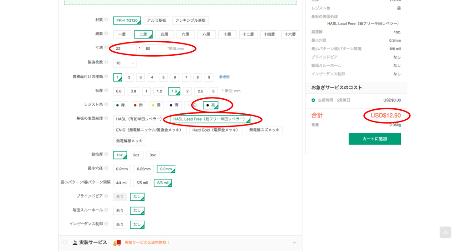The image size is (465, 252).
Task: Pick the 青 resist color
Action: pos(174,105)
